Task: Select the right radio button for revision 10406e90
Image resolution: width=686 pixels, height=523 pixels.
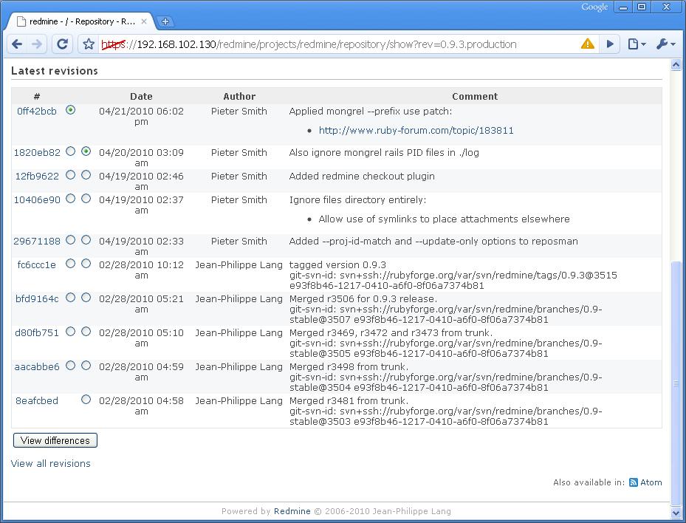Action: click(86, 198)
